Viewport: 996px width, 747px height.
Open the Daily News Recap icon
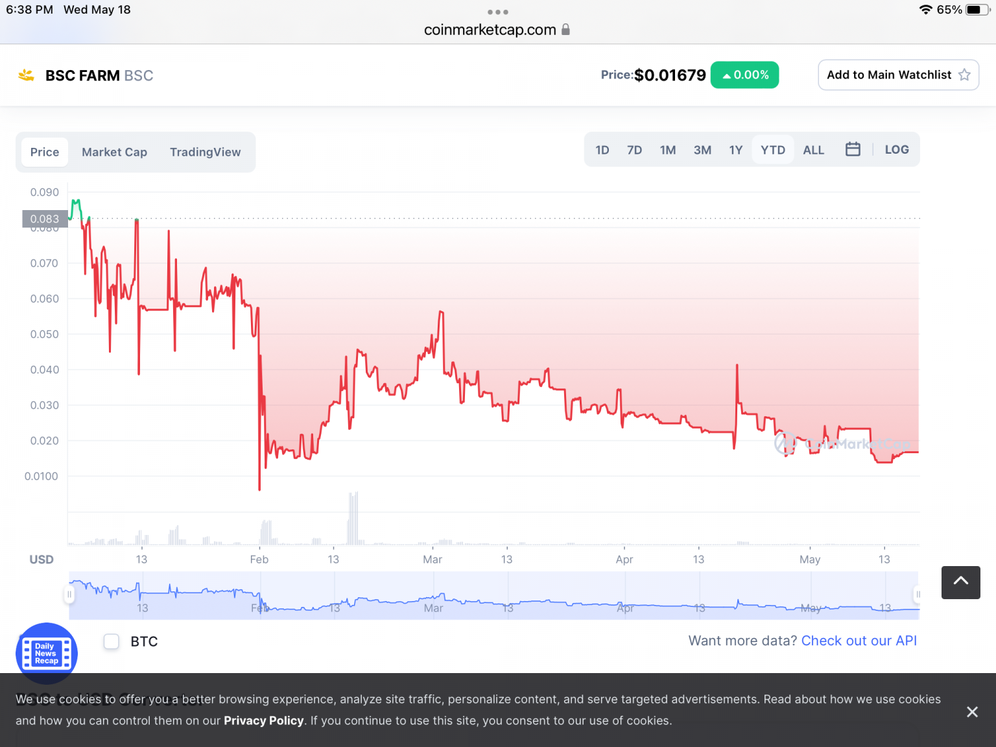pos(47,653)
